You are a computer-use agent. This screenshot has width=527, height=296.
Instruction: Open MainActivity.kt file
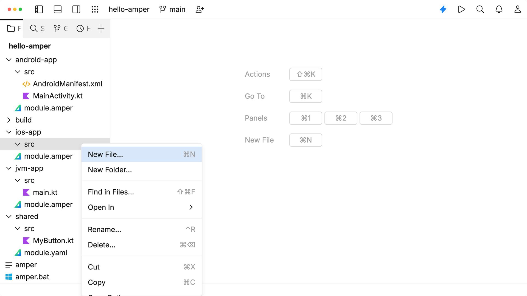[58, 96]
